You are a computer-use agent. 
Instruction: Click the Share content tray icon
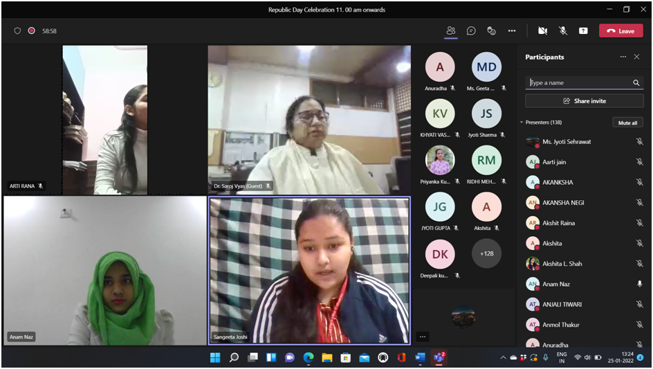point(583,31)
